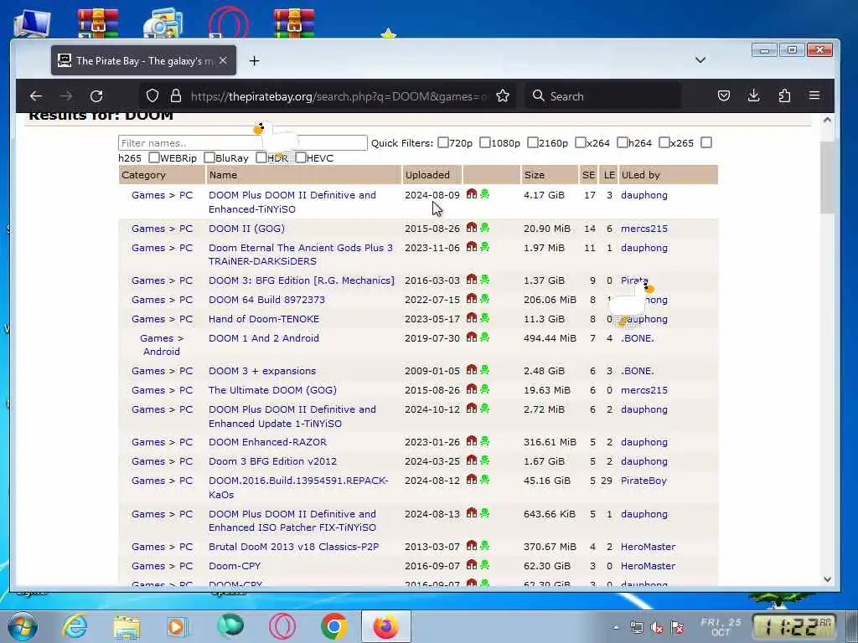Viewport: 858px width, 643px height.
Task: Launch Internet Explorer from the taskbar
Action: click(x=75, y=626)
